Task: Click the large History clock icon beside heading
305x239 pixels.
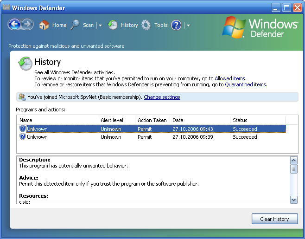Action: pos(25,64)
